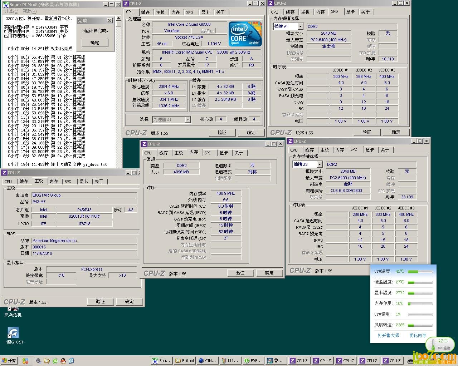The image size is (458, 366).
Task: Click 确定 in the memory timings CPU-Z window
Action: point(269,273)
